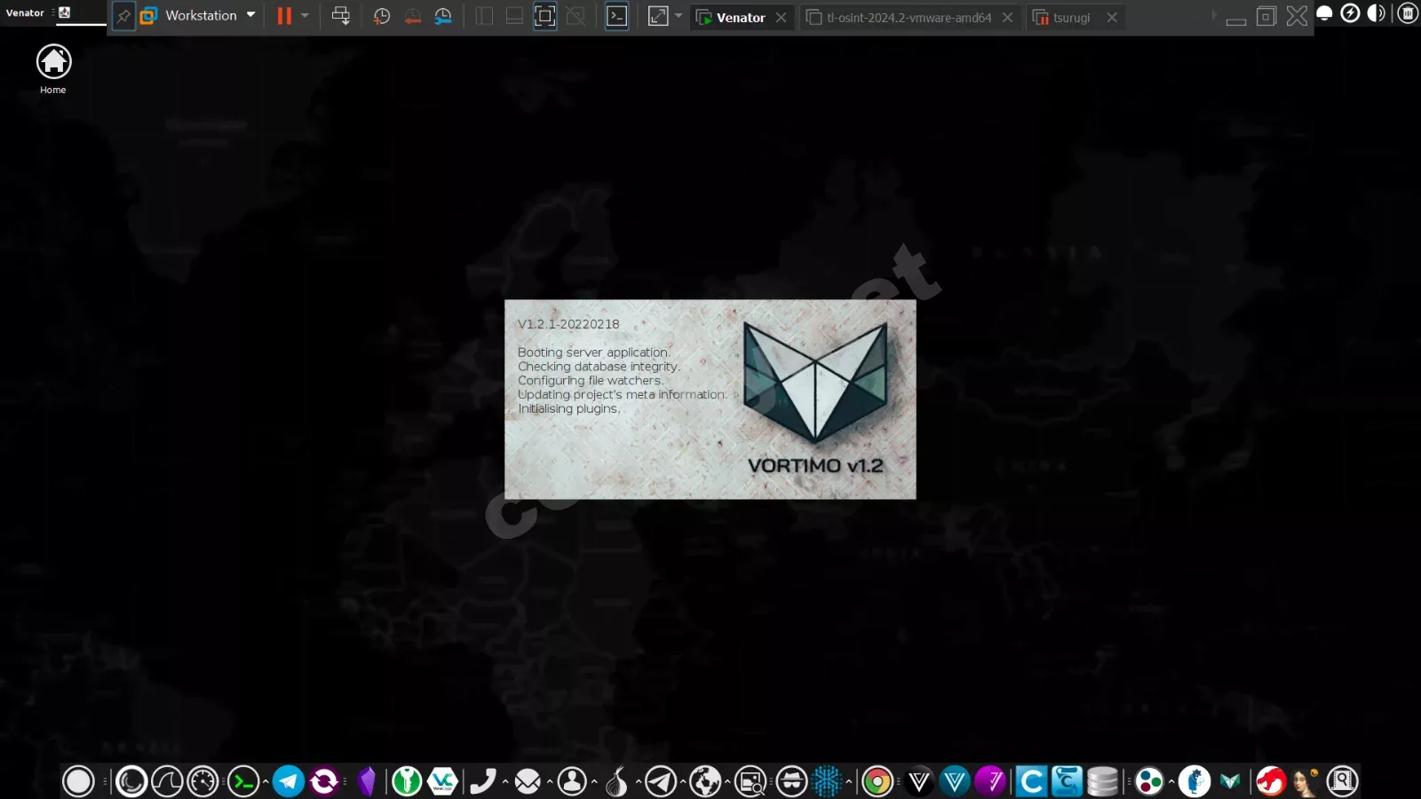Launch Google Chrome from the dock
Screen dimensions: 1421x799
tap(877, 781)
